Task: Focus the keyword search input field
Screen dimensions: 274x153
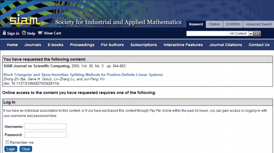Action: [x=208, y=33]
